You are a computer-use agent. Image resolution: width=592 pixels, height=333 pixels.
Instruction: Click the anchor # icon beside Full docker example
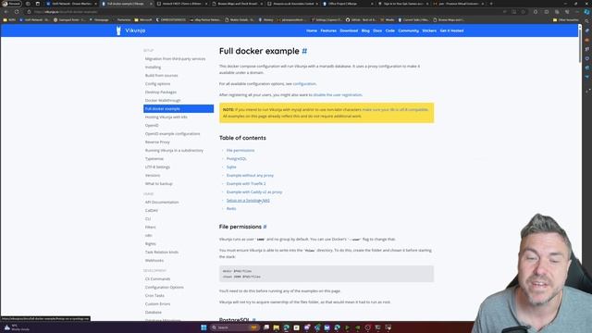[304, 51]
